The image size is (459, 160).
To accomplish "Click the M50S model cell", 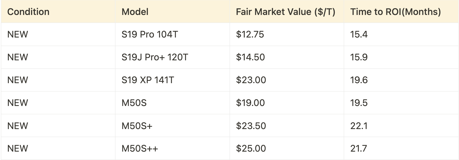I will point(172,103).
